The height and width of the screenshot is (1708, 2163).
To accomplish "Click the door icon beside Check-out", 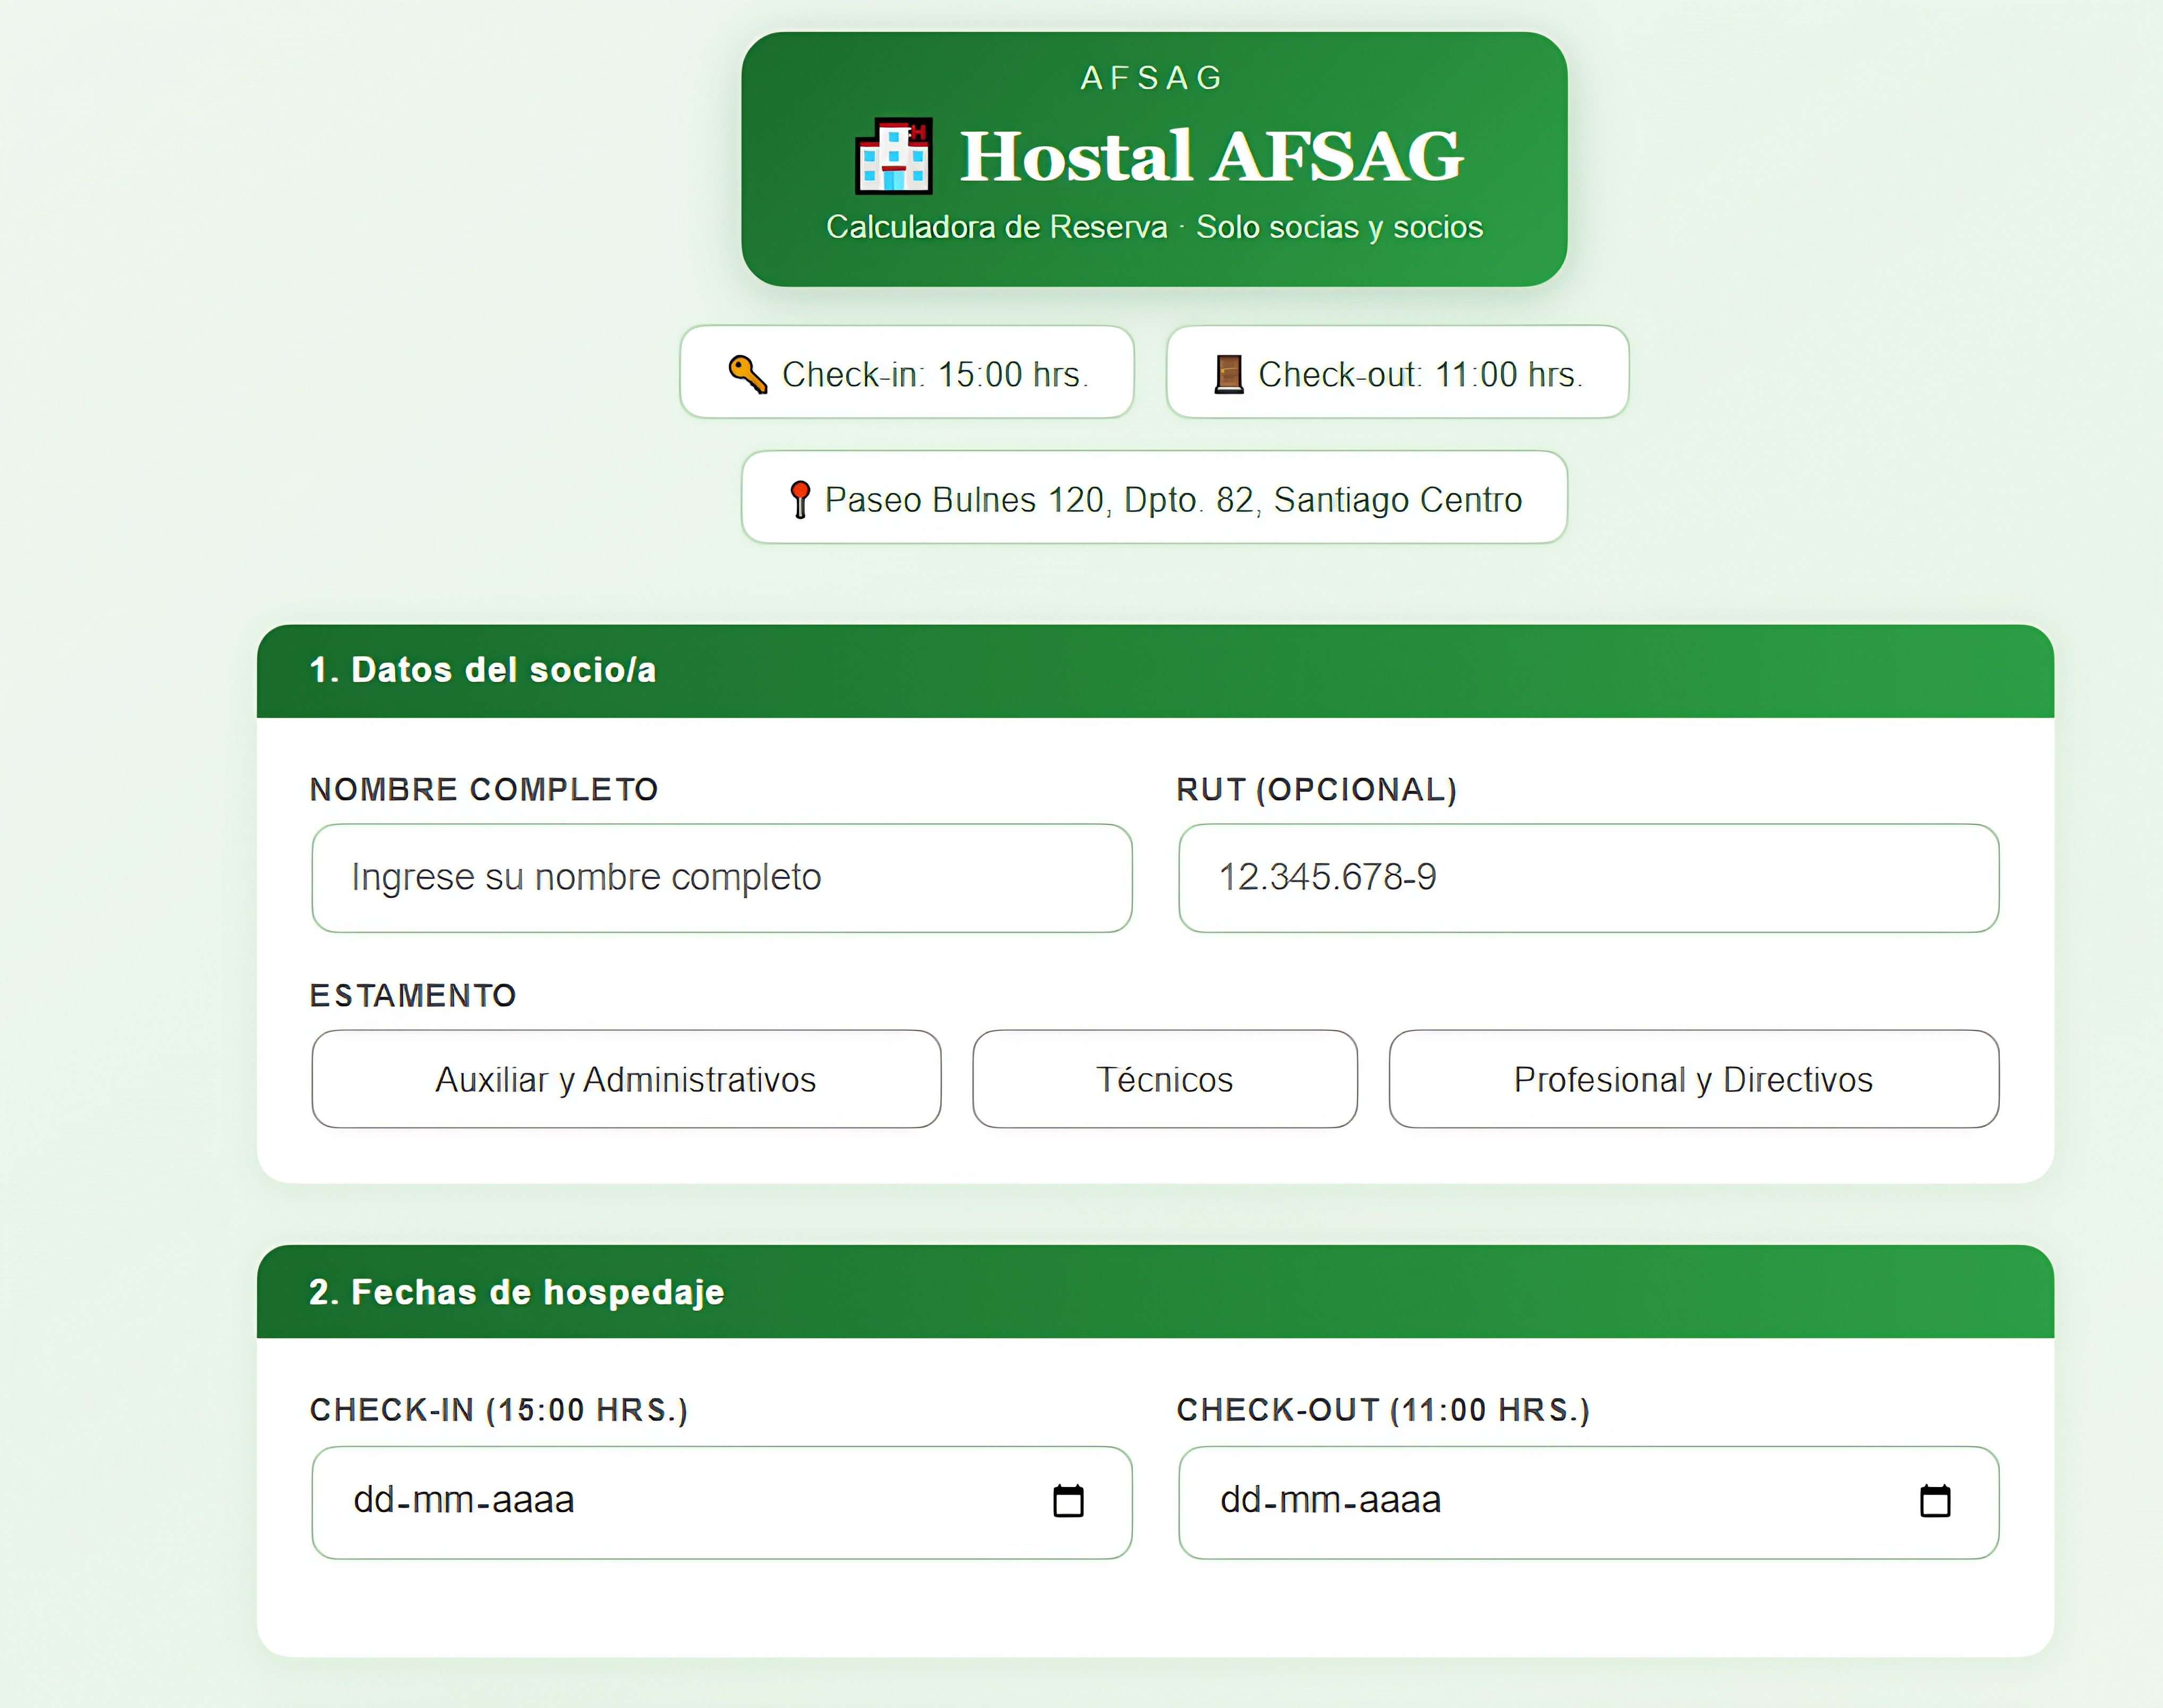I will coord(1228,374).
